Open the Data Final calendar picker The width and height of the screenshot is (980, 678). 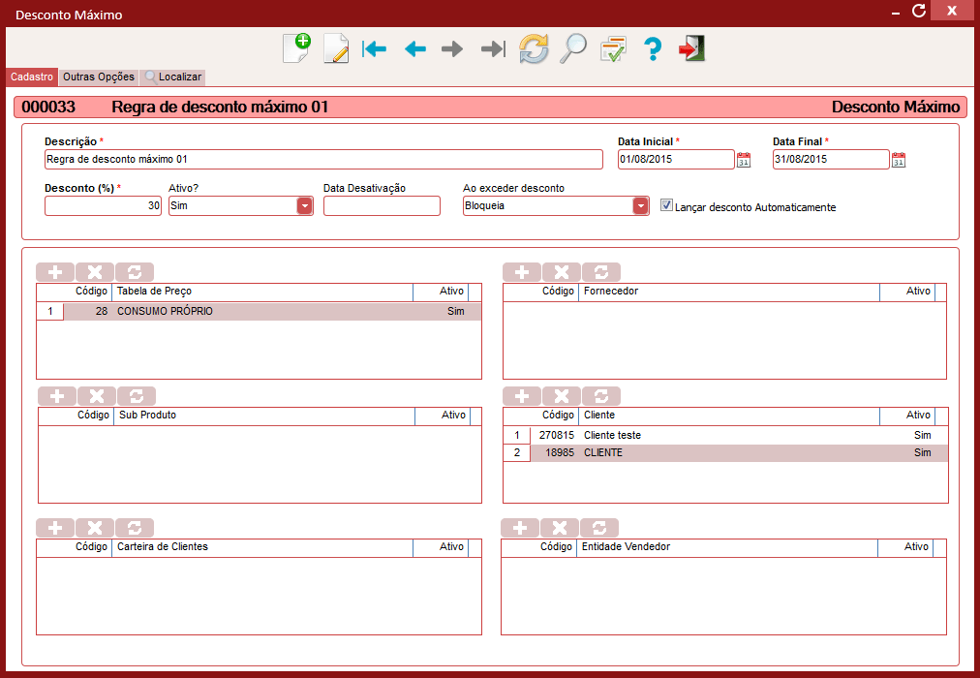pos(898,160)
